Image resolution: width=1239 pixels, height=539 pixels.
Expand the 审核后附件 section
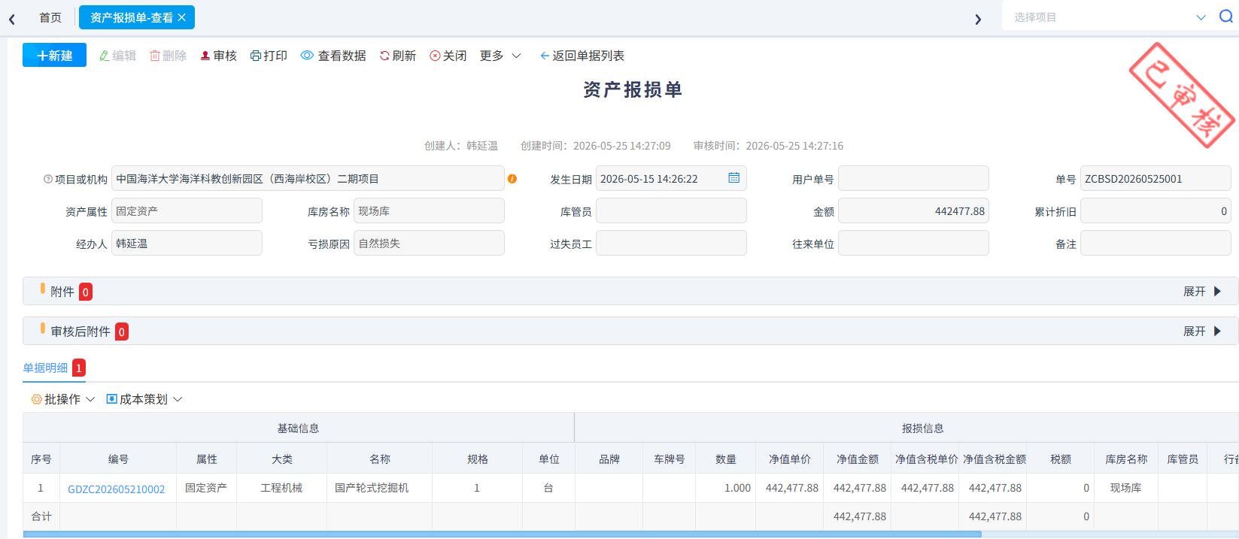(1202, 332)
